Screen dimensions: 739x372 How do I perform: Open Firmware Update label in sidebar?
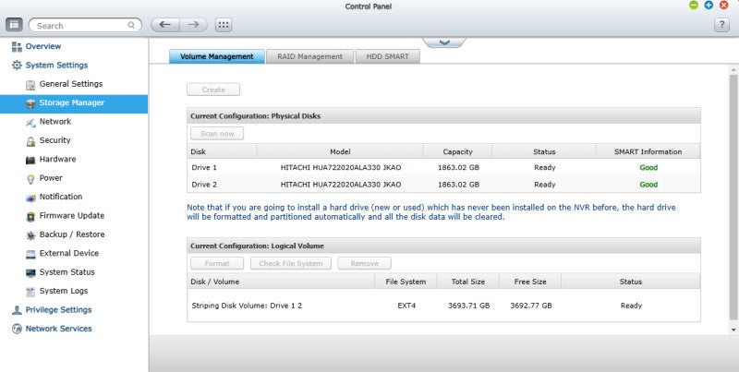(72, 216)
